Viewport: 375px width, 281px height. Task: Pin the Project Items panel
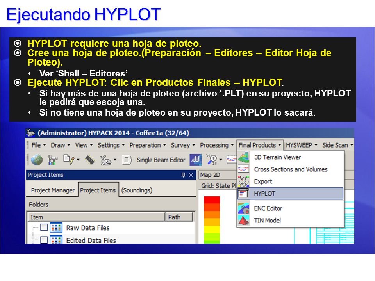(x=183, y=175)
